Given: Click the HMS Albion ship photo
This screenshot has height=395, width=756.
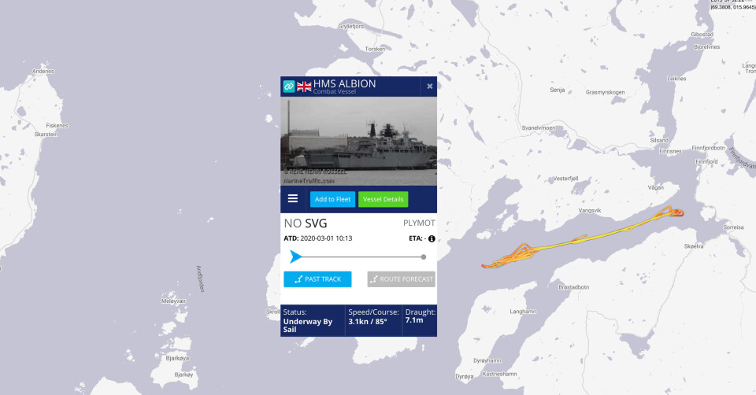Looking at the screenshot, I should coord(359,141).
